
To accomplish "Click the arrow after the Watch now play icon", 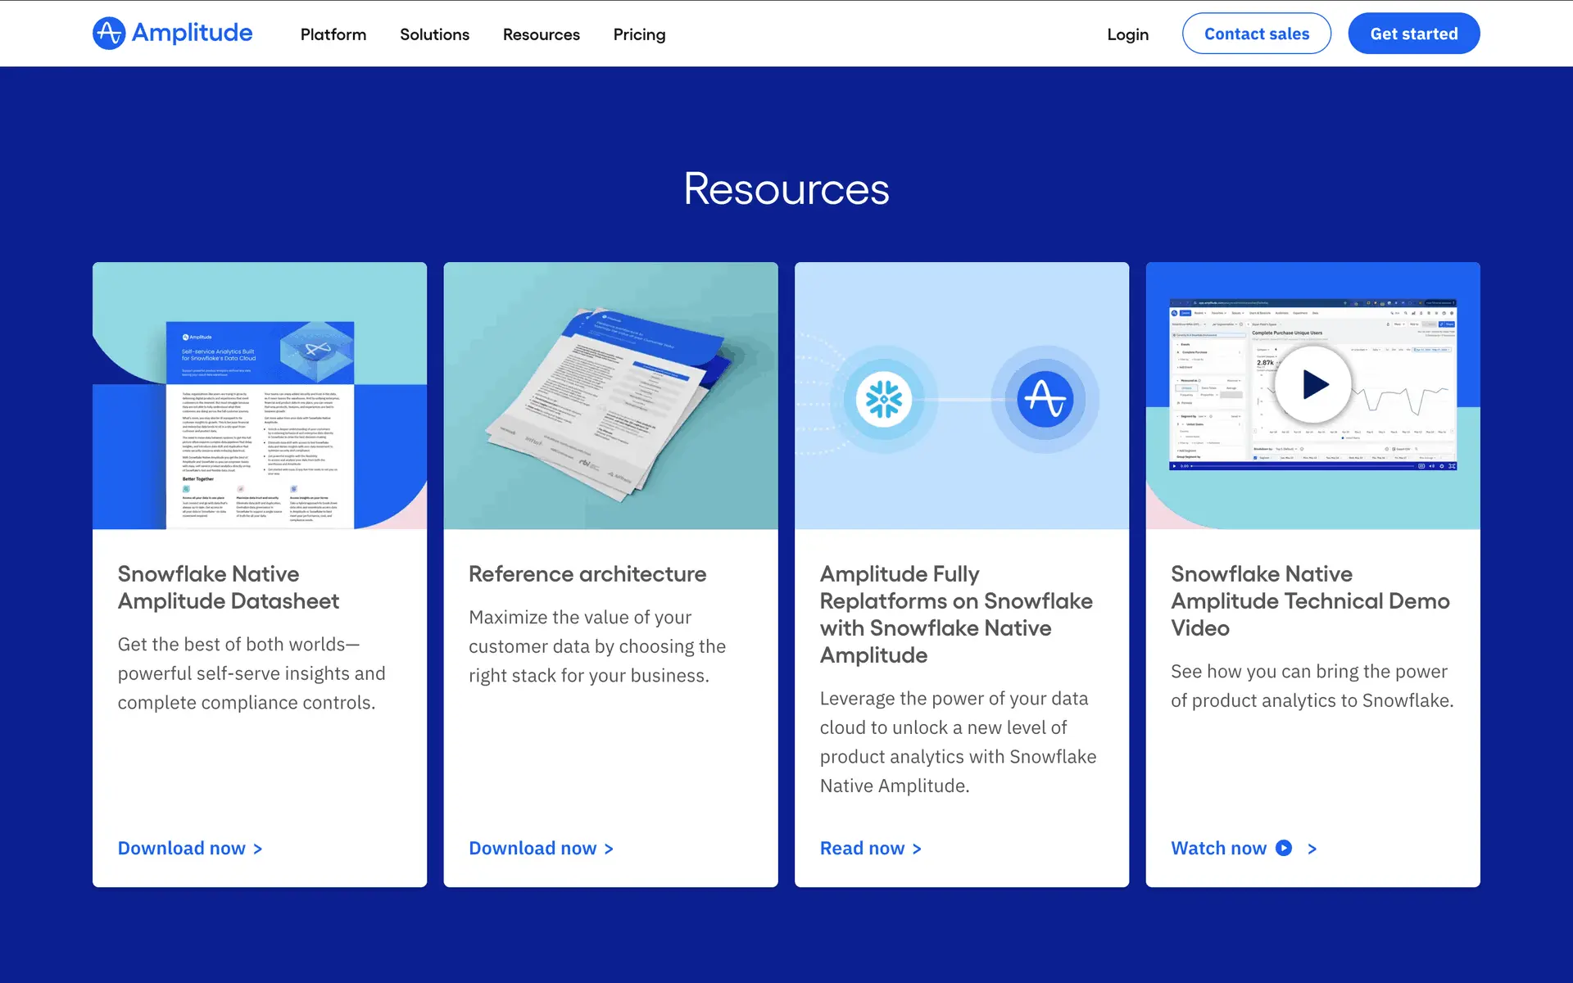I will pos(1312,849).
